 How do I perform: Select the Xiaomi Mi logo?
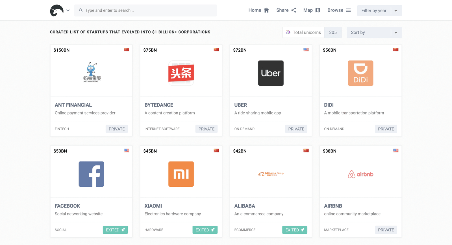pyautogui.click(x=181, y=174)
